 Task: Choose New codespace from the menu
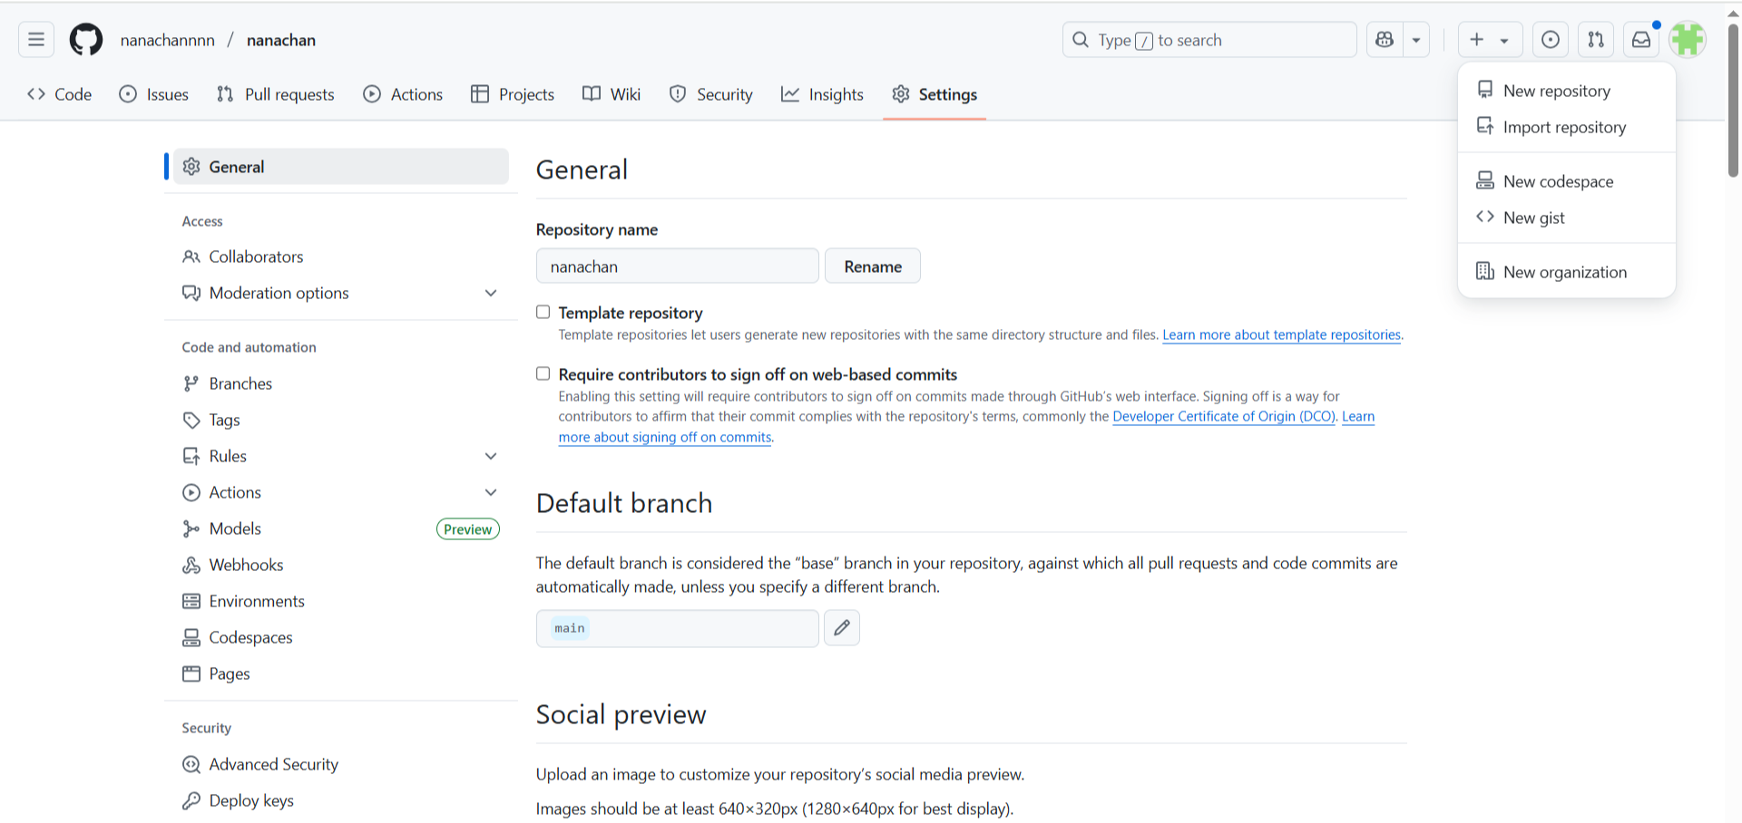pyautogui.click(x=1566, y=181)
